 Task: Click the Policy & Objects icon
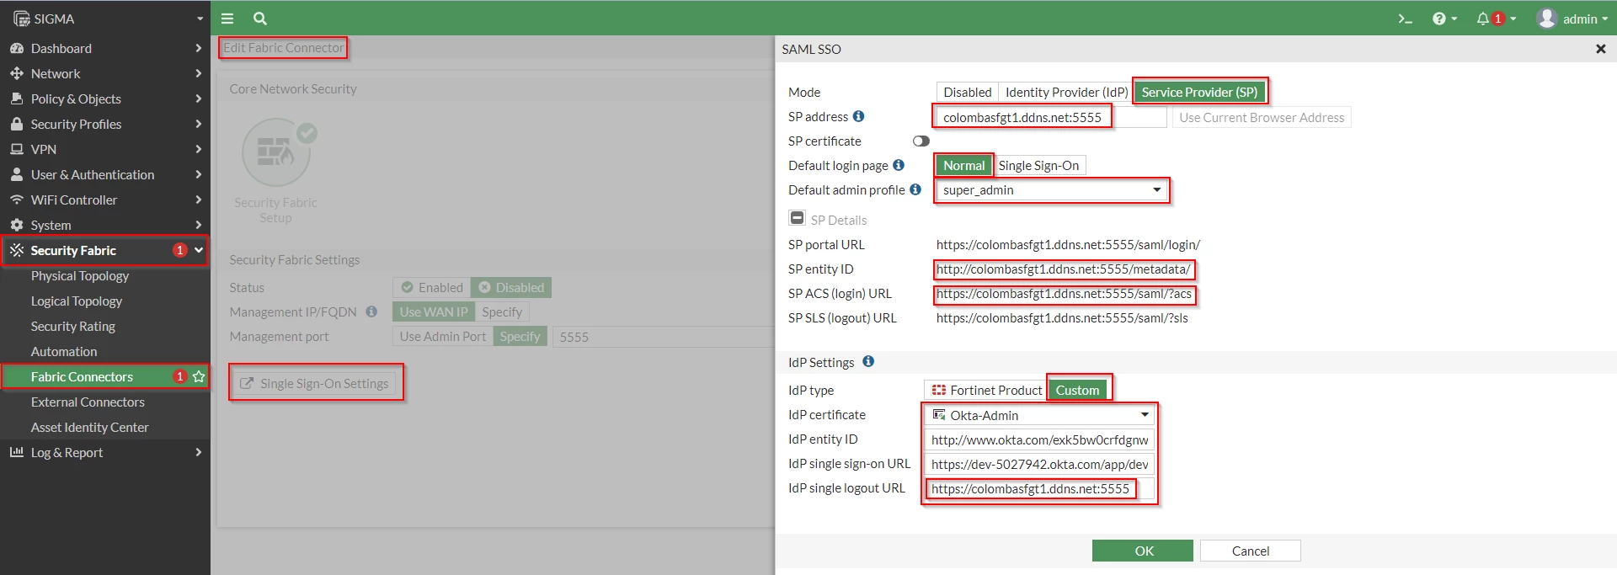pyautogui.click(x=16, y=99)
